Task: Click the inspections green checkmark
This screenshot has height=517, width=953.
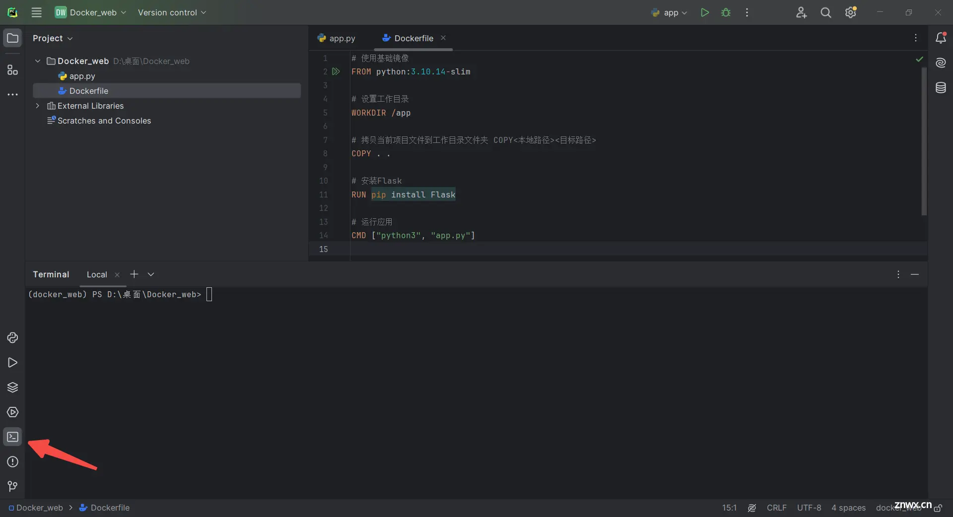Action: pos(919,59)
